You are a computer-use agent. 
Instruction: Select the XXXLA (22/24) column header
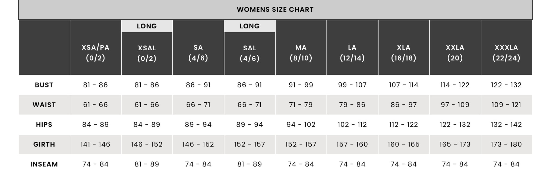coord(507,48)
